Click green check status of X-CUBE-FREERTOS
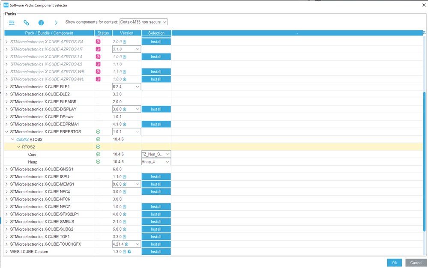Viewport: 428px width, 268px height. click(x=98, y=132)
